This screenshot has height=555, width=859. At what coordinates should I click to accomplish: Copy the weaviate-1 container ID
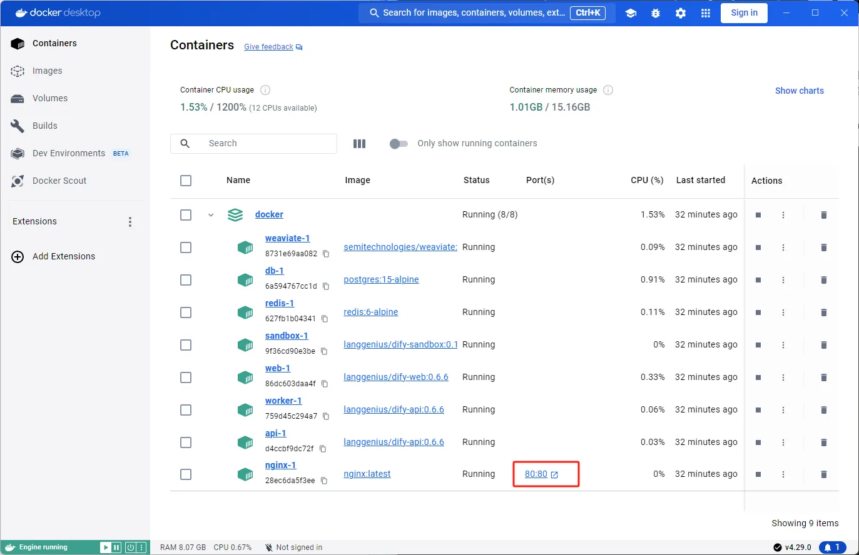326,254
